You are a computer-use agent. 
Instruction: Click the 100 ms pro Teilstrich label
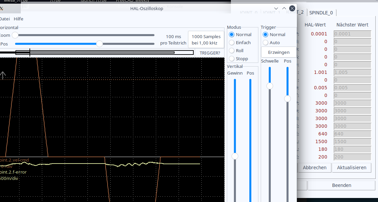(173, 40)
